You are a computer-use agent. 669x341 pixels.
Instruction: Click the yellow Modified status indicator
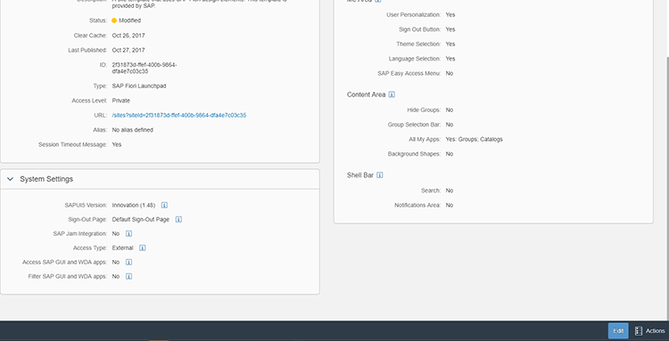pyautogui.click(x=114, y=20)
